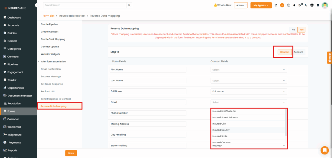Set Reverse Data mapping to Yes
This screenshot has height=158, width=332.
coord(301,30)
